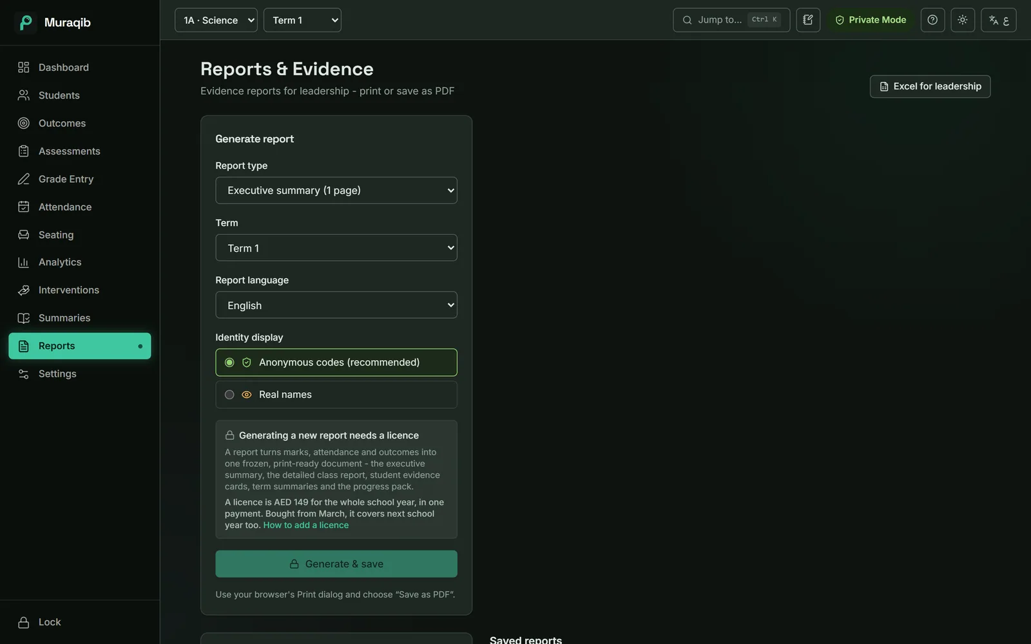Open the Term 1 dropdown in top bar
Screen dimensions: 1031x644
pyautogui.click(x=302, y=20)
